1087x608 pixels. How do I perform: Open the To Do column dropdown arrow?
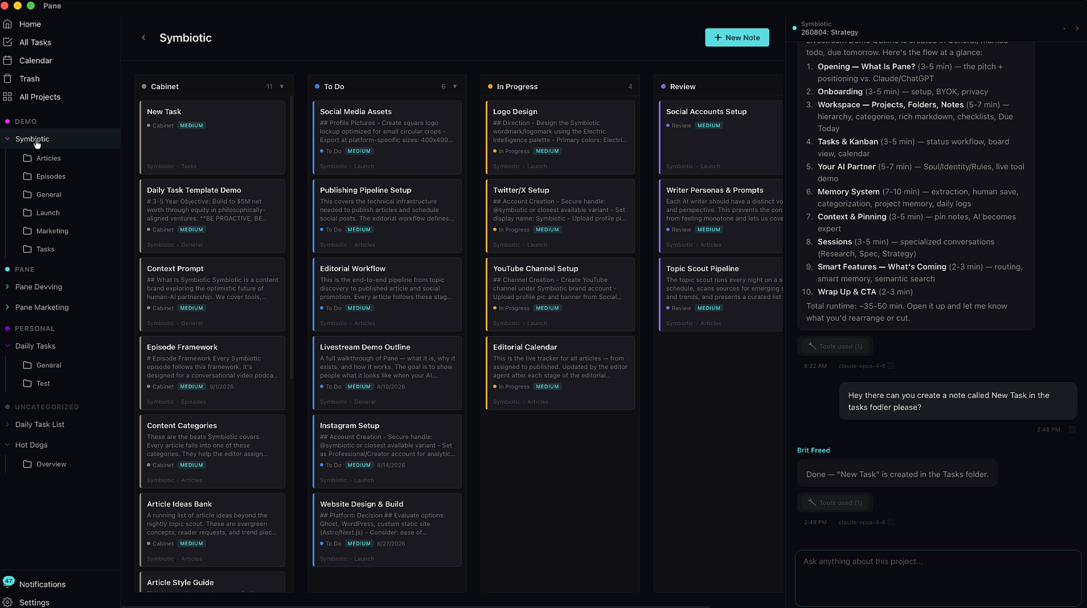[455, 86]
